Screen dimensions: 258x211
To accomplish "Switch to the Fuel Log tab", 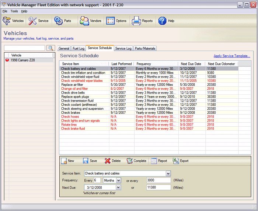I will click(78, 48).
